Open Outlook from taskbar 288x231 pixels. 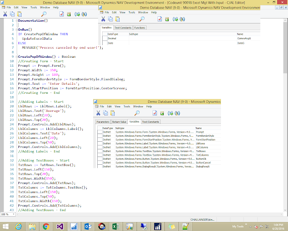tap(88, 226)
